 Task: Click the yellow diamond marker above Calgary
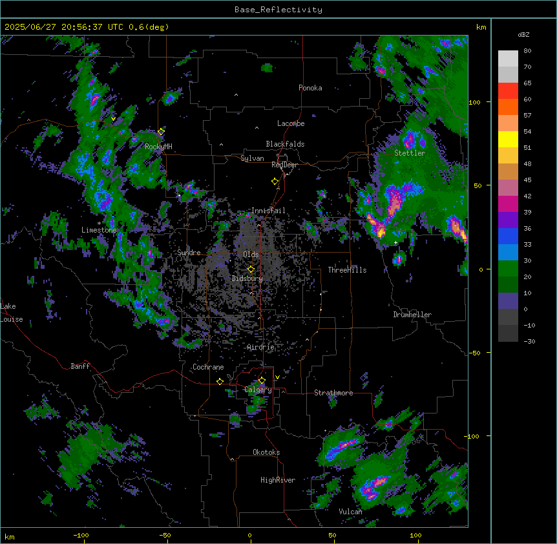262,381
